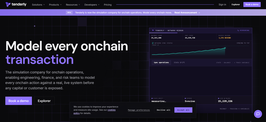Click the Tenderly icon in Network Mirror panel header
This screenshot has height=122, width=266.
pyautogui.click(x=153, y=31)
